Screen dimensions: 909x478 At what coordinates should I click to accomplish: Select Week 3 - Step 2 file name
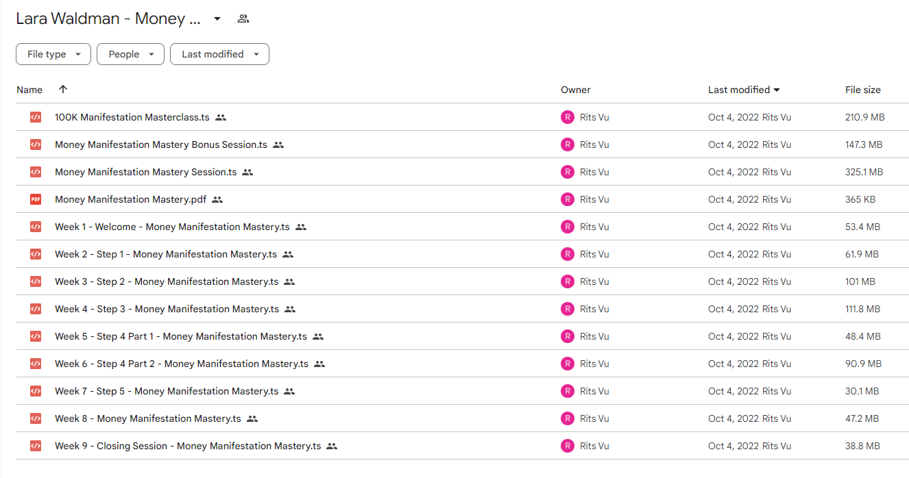[x=167, y=281]
